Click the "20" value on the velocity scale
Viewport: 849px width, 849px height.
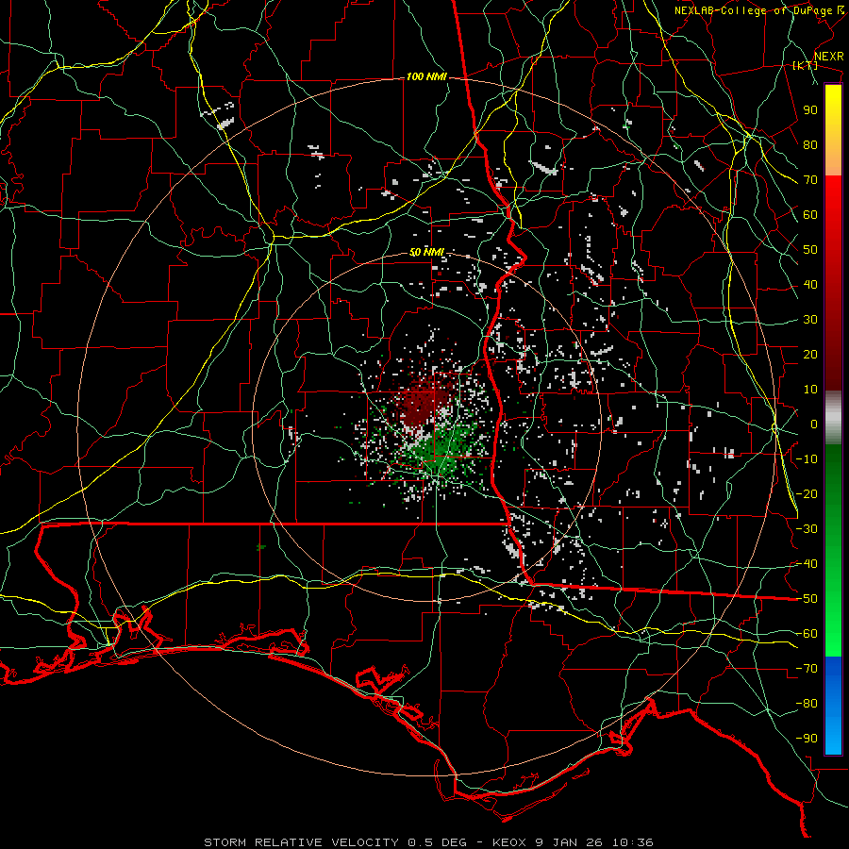tap(810, 355)
